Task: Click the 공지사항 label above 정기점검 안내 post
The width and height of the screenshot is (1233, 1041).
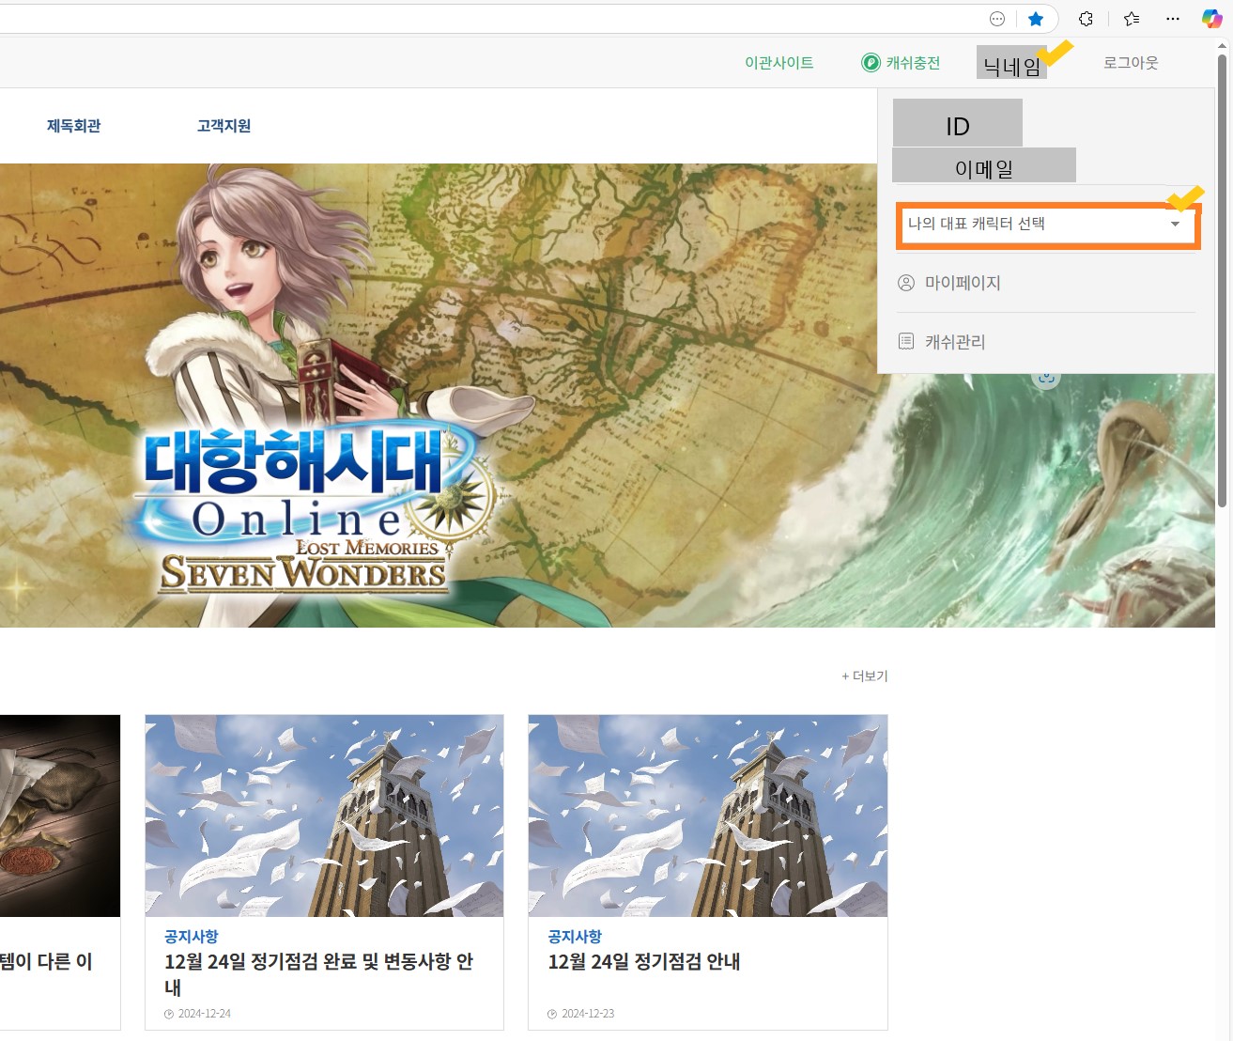Action: (x=575, y=937)
